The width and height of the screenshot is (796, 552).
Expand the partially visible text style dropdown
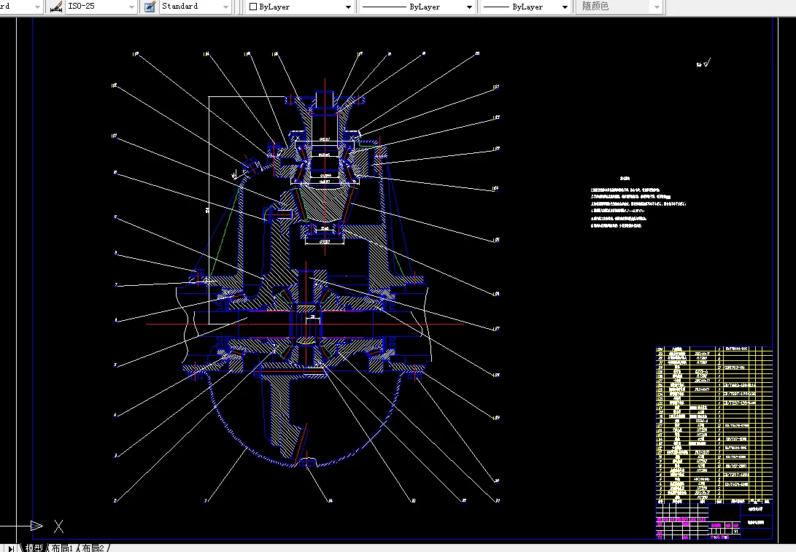[x=37, y=7]
